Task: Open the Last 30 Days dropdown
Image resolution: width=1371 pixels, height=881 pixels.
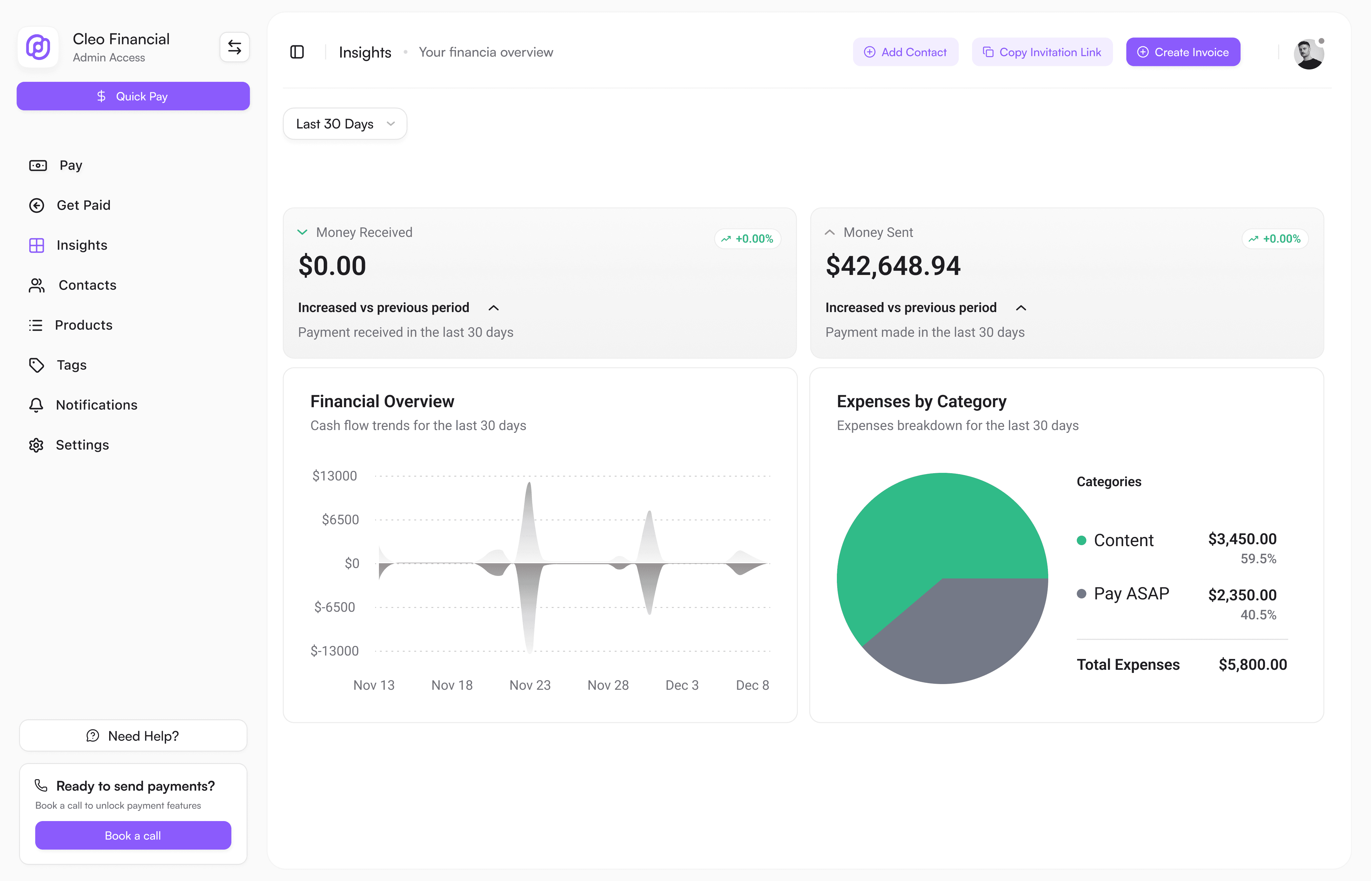Action: pyautogui.click(x=345, y=124)
